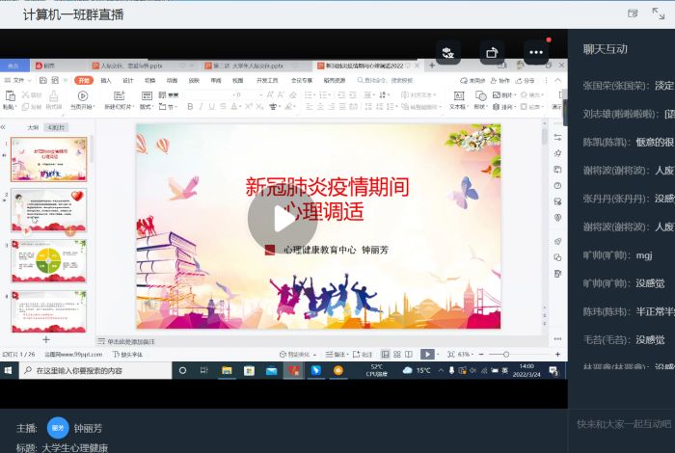Add a new slide with plus below thumbnails
The image size is (675, 453).
(x=46, y=339)
